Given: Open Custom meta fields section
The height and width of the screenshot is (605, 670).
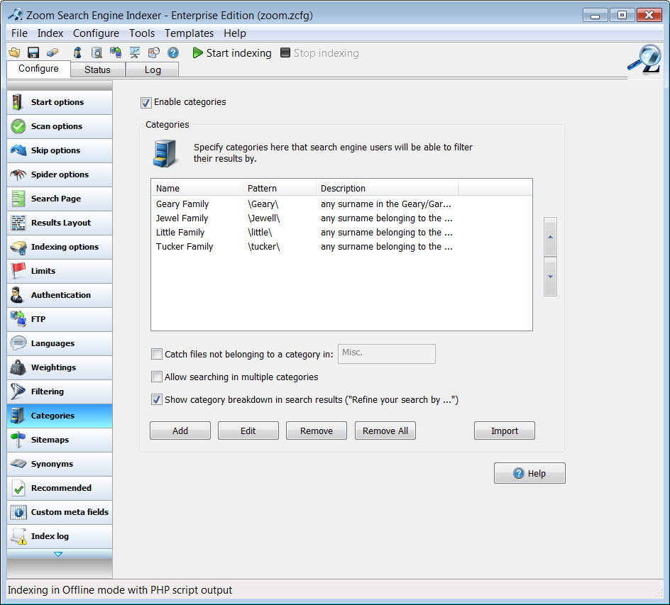Looking at the screenshot, I should pos(60,512).
